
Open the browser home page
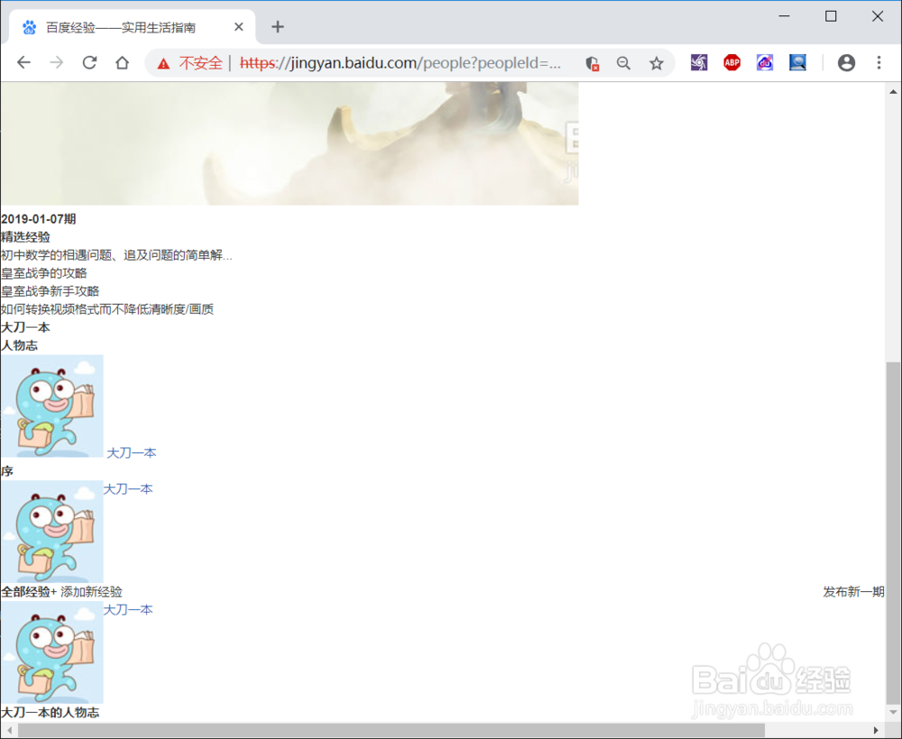click(x=121, y=62)
